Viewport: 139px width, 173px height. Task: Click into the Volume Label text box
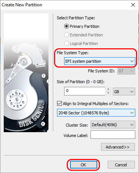coord(113,134)
